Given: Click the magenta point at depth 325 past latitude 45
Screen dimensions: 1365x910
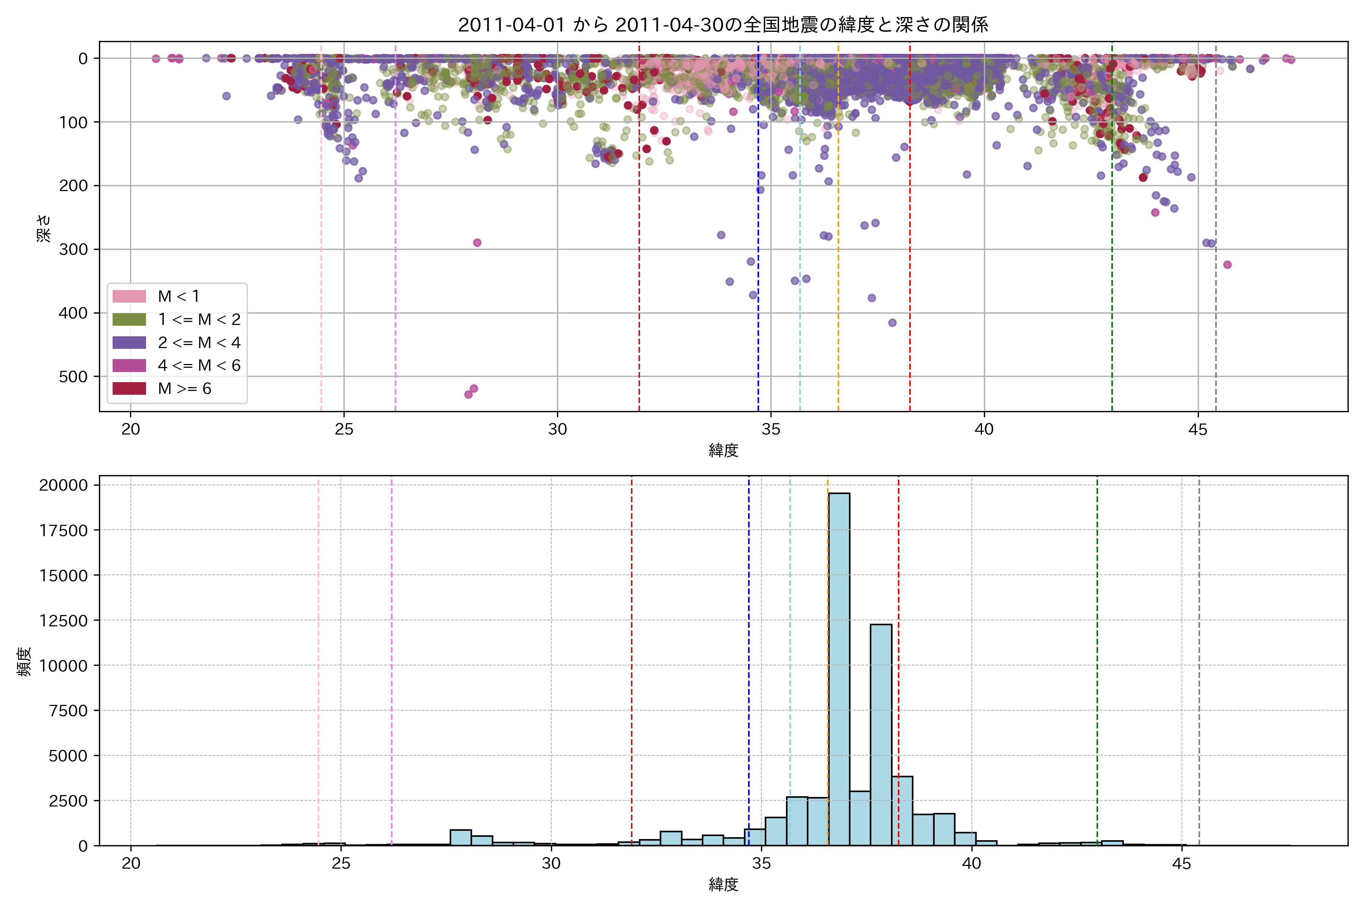Looking at the screenshot, I should point(1227,265).
